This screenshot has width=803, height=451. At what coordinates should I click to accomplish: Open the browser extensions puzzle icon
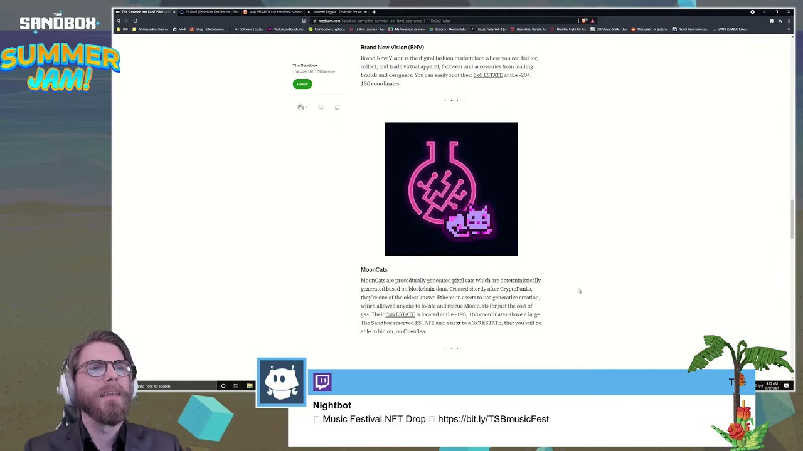click(772, 21)
